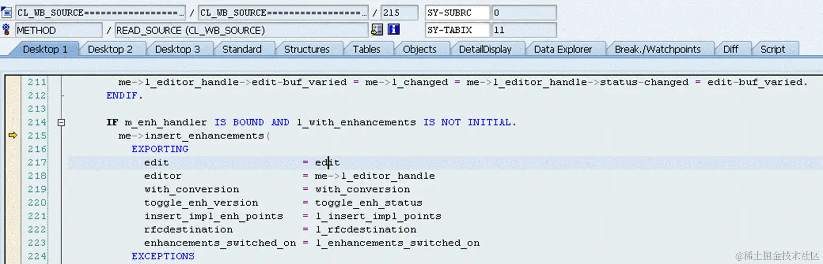
Task: Click the line number field showing 215
Action: [399, 13]
